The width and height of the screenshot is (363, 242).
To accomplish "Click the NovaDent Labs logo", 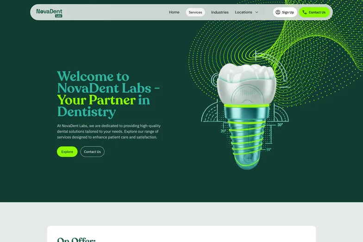I will pyautogui.click(x=49, y=13).
